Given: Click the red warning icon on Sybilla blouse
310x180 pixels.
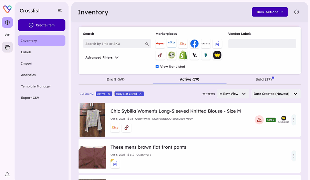Looking at the screenshot, I should click(x=259, y=120).
